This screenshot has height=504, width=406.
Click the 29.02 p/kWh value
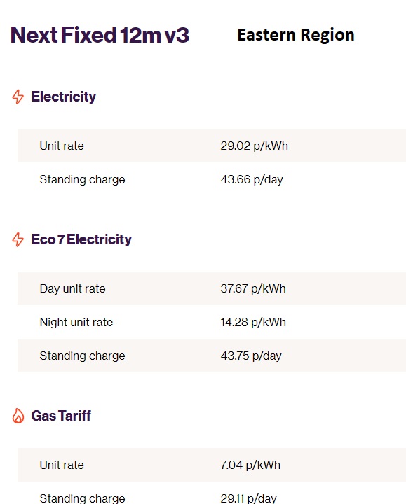[254, 146]
